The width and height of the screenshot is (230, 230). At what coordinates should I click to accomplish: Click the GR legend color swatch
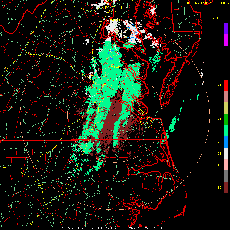226,97
